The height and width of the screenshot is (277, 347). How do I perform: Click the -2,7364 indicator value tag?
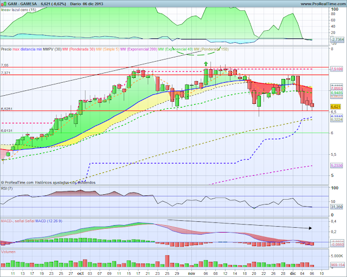[337, 39]
